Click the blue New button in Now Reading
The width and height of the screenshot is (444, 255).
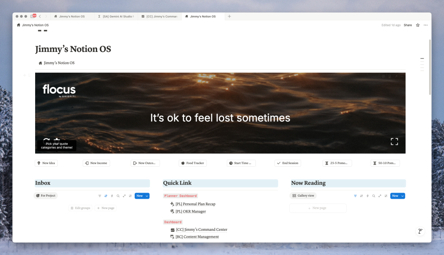pos(395,196)
